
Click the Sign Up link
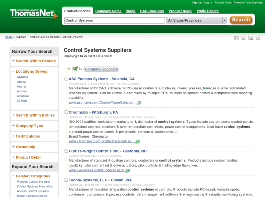[197, 3]
